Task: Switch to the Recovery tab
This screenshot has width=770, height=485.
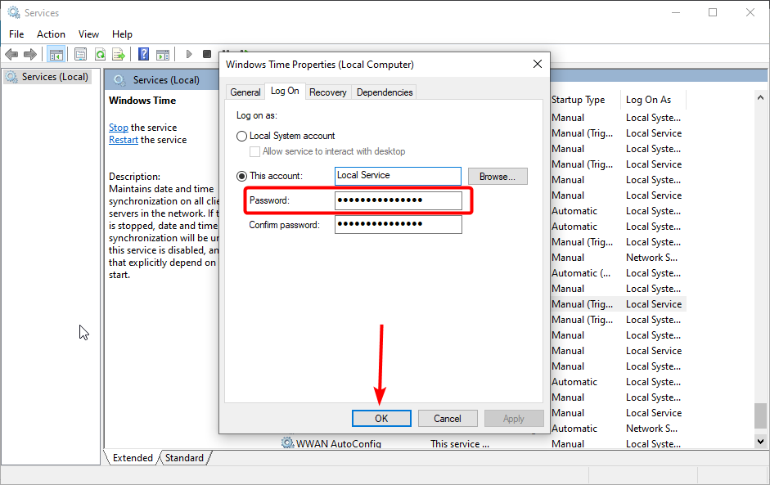Action: [x=327, y=92]
